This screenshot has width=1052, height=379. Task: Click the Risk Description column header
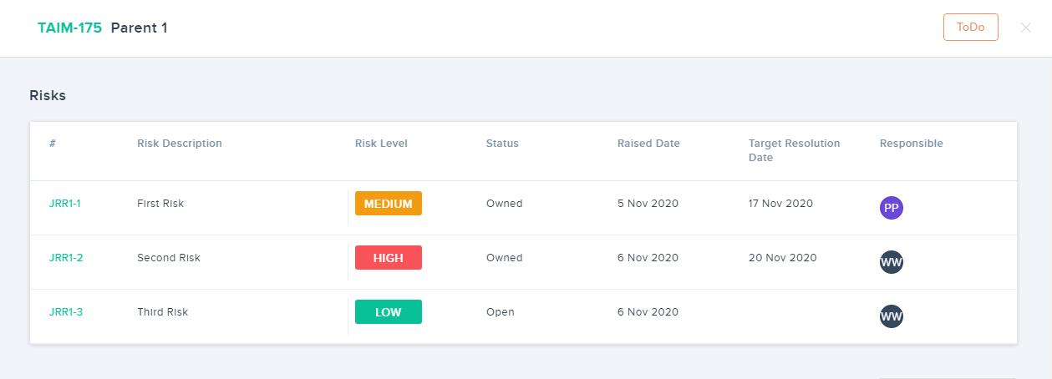coord(180,144)
